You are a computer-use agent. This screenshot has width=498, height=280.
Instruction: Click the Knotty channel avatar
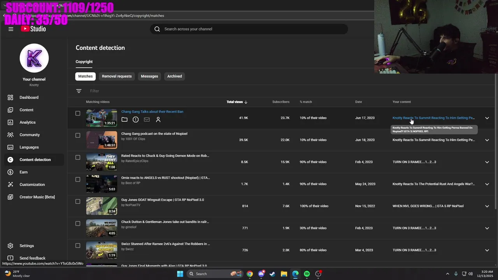[x=34, y=58]
